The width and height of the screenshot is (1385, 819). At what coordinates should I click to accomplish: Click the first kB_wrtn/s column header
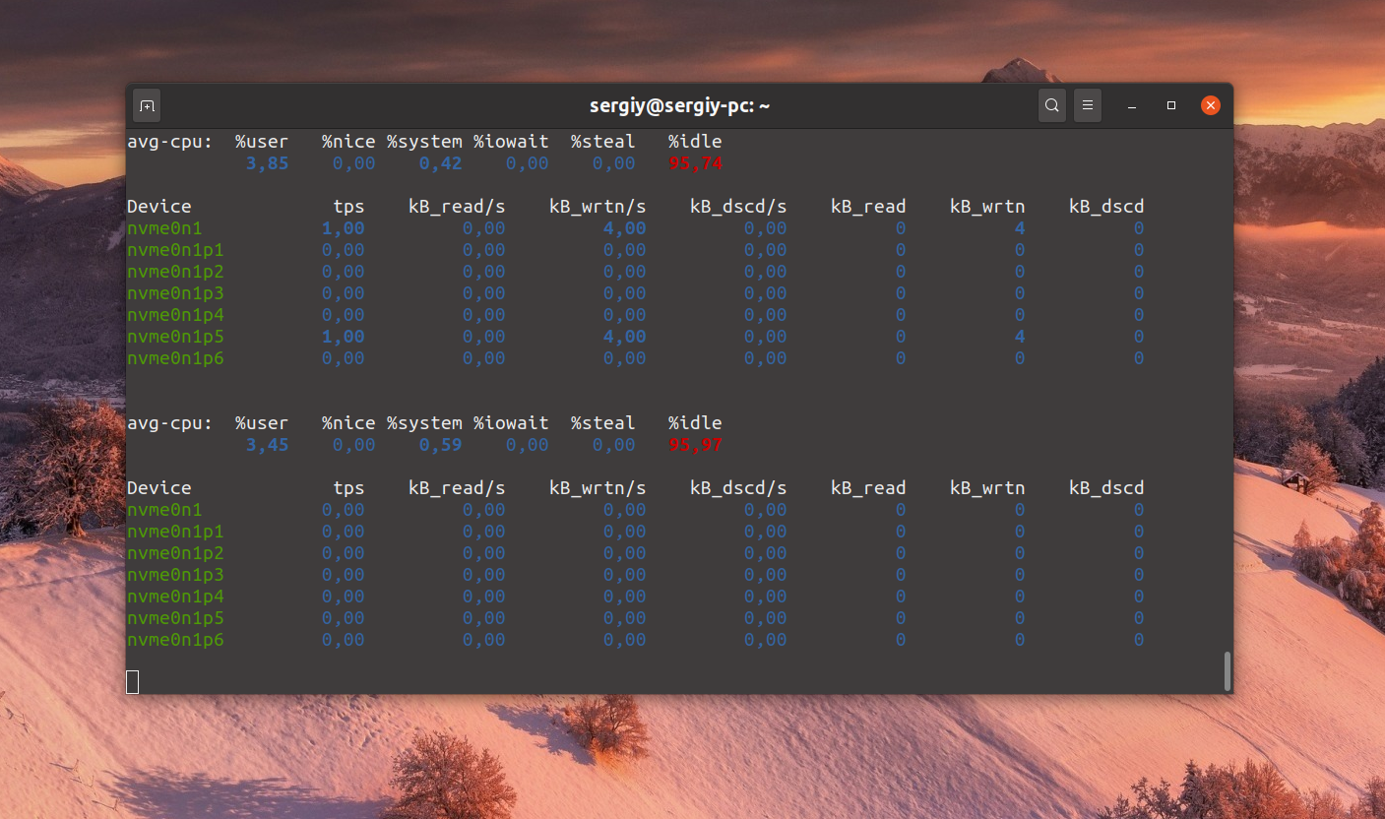point(598,207)
